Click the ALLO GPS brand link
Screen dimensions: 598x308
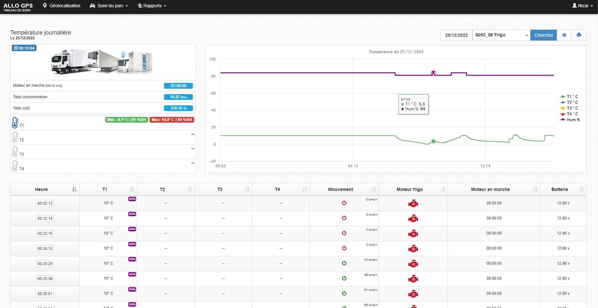tap(18, 6)
